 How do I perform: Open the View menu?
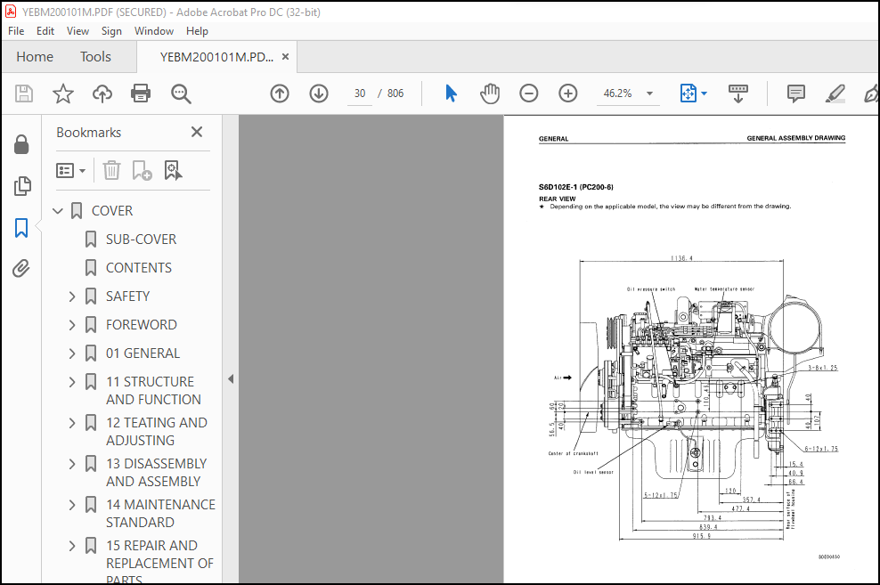pyautogui.click(x=77, y=31)
